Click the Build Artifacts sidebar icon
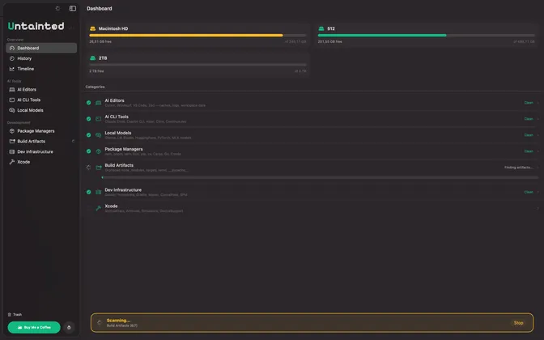Image resolution: width=544 pixels, height=340 pixels. point(12,141)
